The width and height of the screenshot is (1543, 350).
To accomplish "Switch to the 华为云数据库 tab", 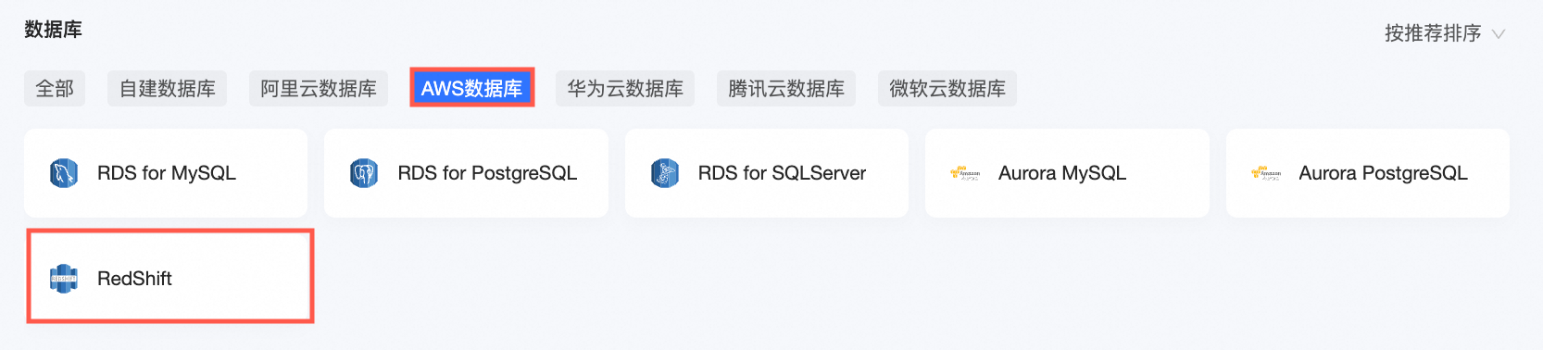I will (x=625, y=89).
